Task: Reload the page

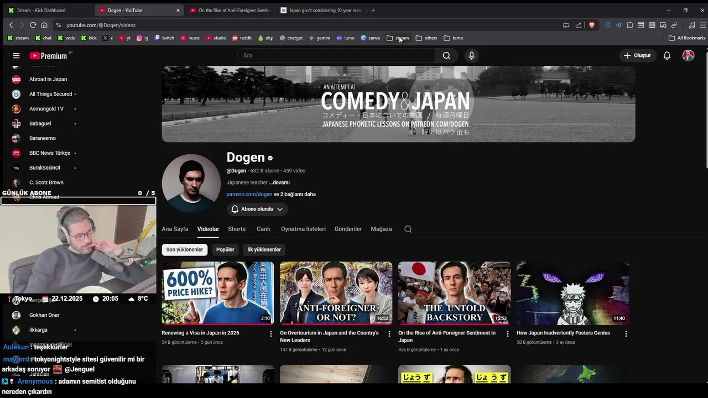Action: coord(33,25)
